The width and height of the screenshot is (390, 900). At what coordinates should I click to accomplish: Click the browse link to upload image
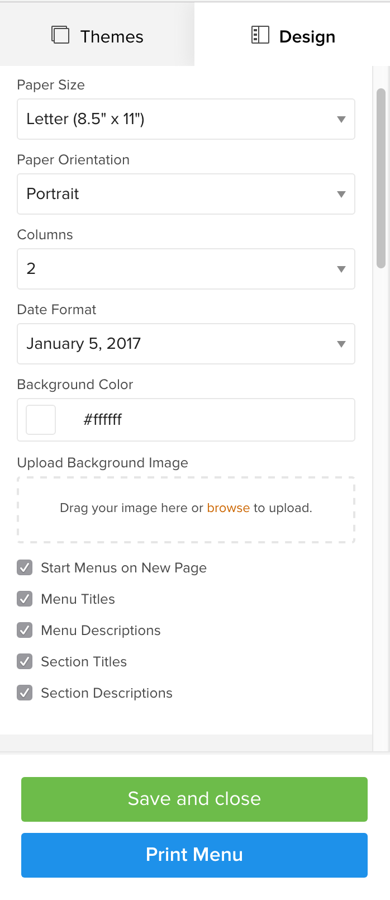point(228,508)
